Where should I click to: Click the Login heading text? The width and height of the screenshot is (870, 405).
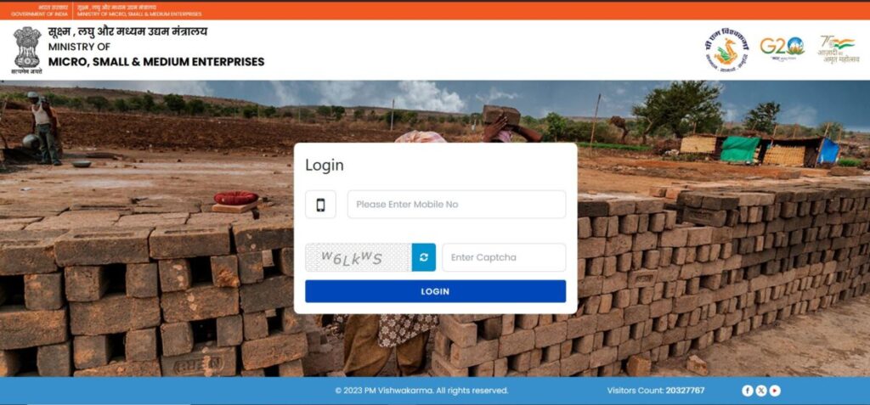(x=325, y=166)
